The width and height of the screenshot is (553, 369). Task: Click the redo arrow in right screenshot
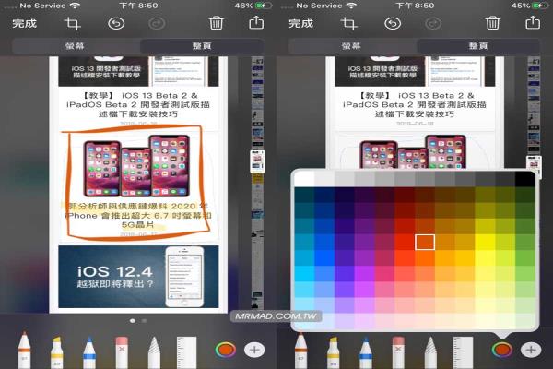[x=433, y=24]
